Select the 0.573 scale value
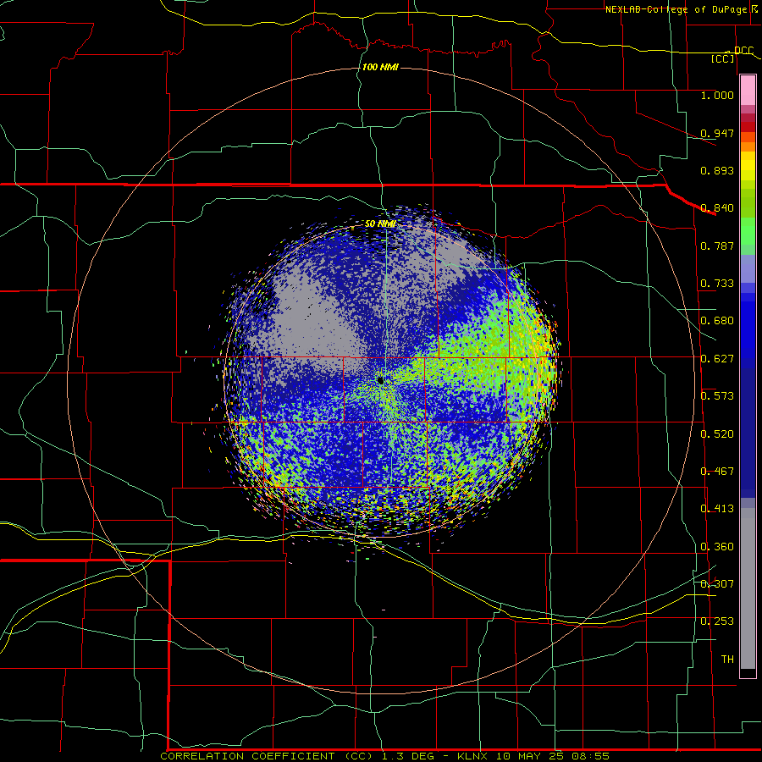The image size is (762, 762). (717, 396)
